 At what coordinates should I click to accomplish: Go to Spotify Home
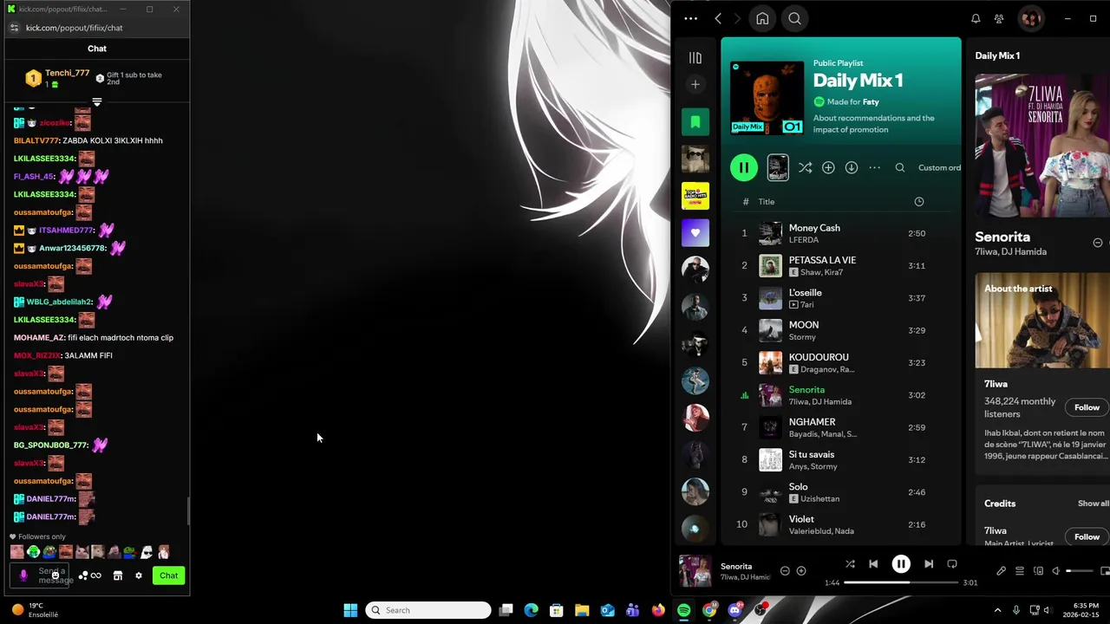(762, 18)
